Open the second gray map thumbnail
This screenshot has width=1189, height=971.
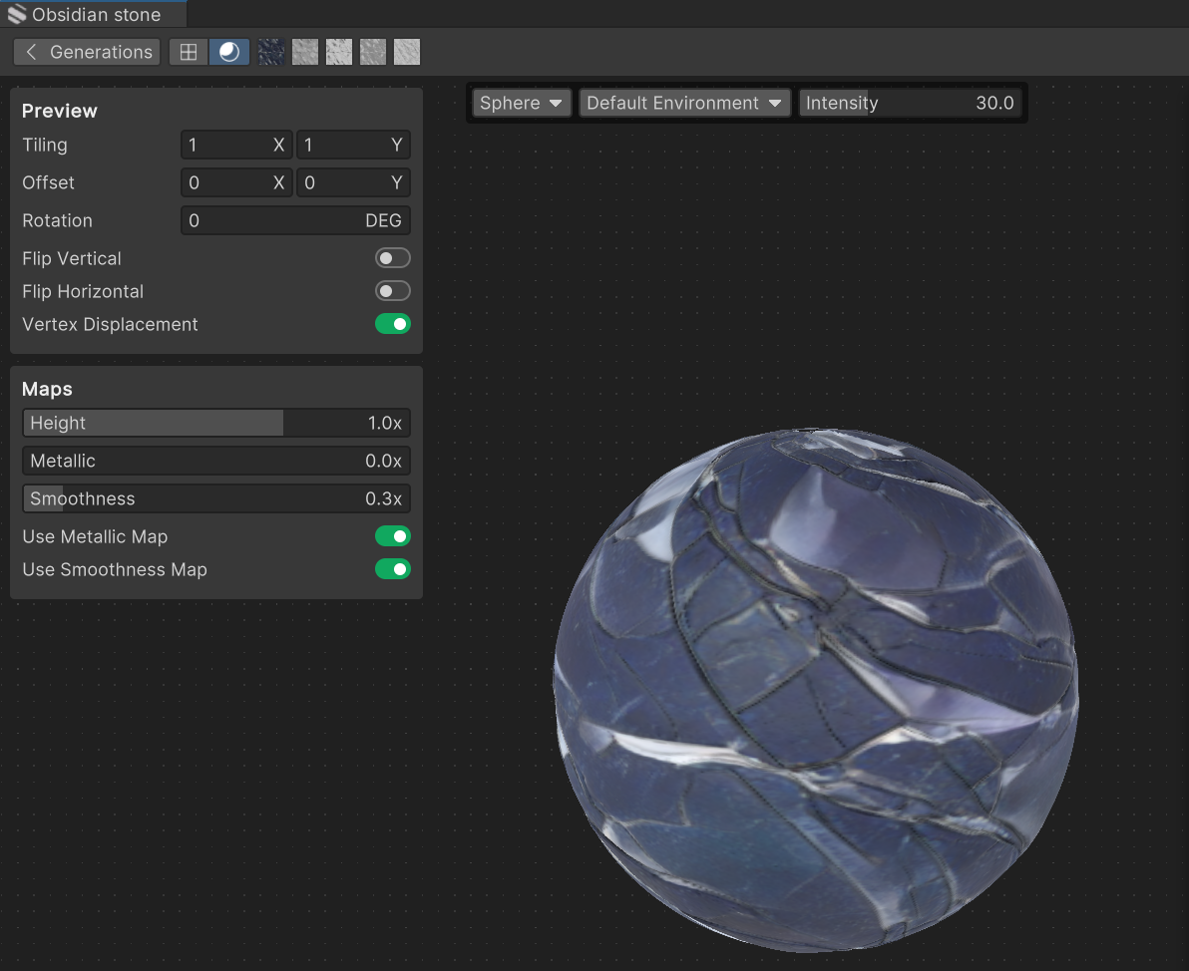[x=305, y=52]
